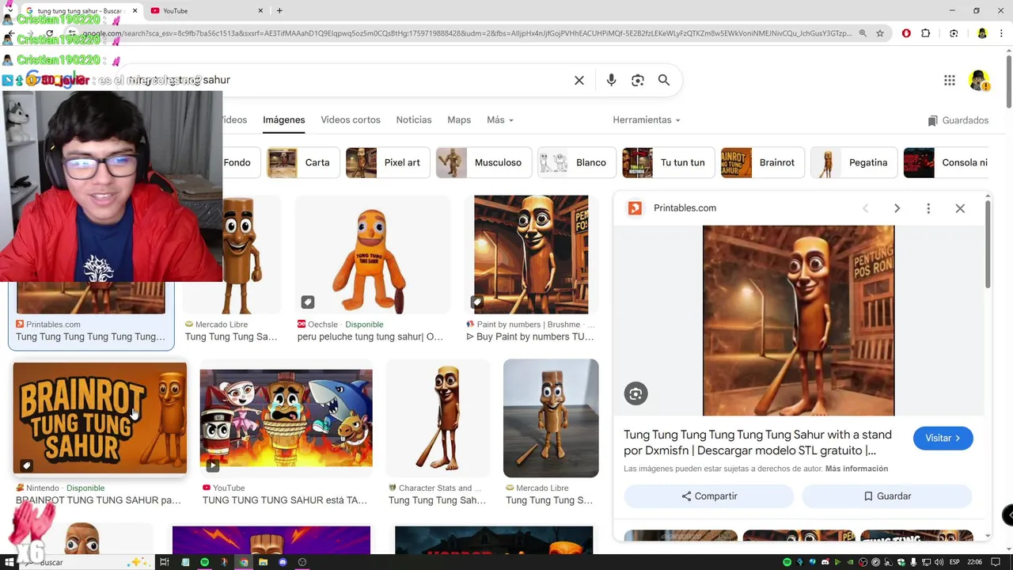Close the YouTube tab
This screenshot has width=1013, height=570.
261,10
